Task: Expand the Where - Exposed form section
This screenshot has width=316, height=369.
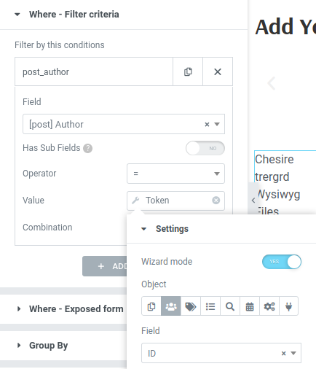Action: pyautogui.click(x=76, y=309)
